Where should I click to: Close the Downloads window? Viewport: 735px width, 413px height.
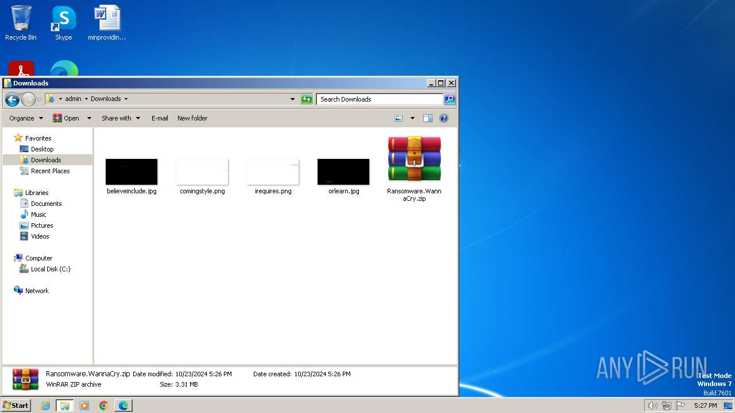coord(451,83)
